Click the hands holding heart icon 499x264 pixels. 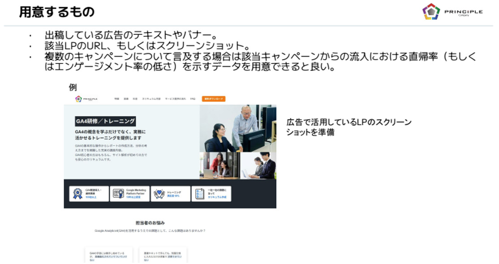pyautogui.click(x=159, y=194)
